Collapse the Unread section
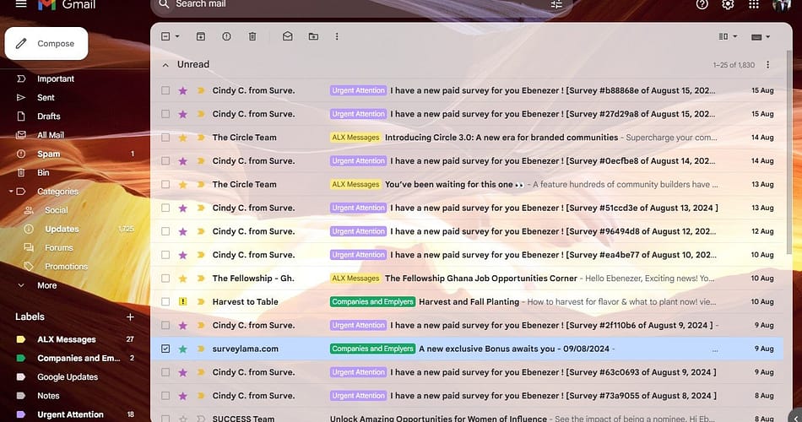This screenshot has height=422, width=802. 165,64
